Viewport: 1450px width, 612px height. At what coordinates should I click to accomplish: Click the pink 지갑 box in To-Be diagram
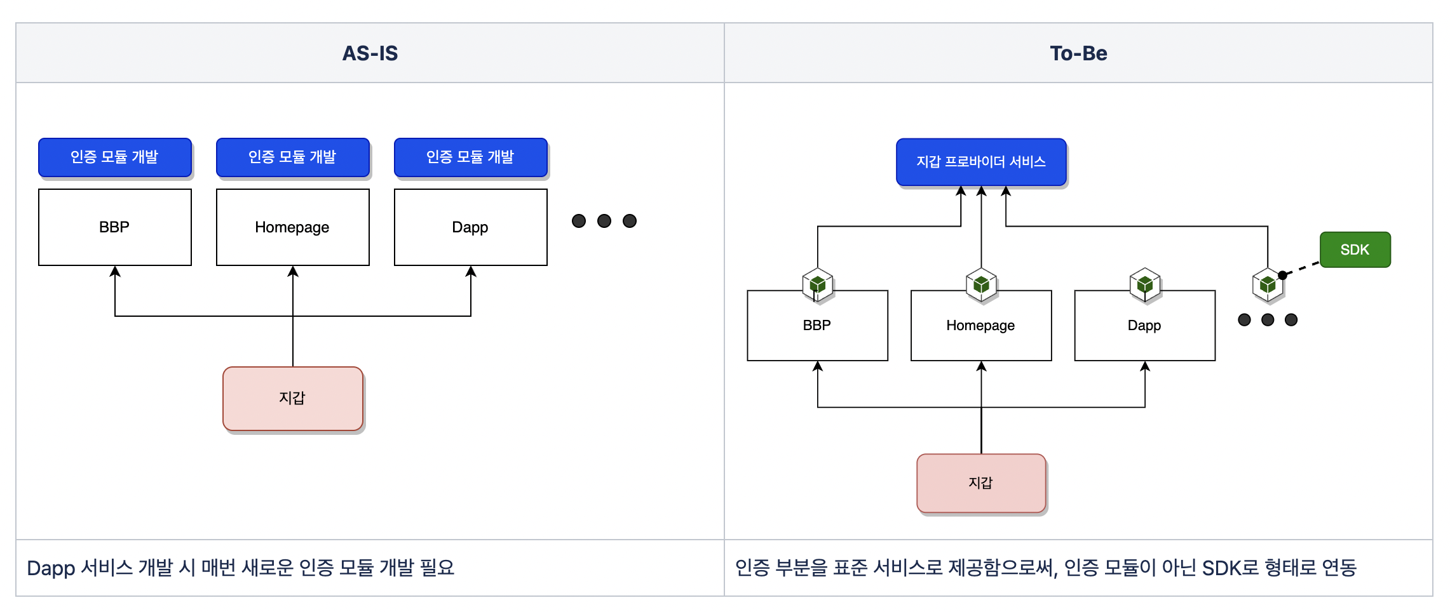(981, 483)
